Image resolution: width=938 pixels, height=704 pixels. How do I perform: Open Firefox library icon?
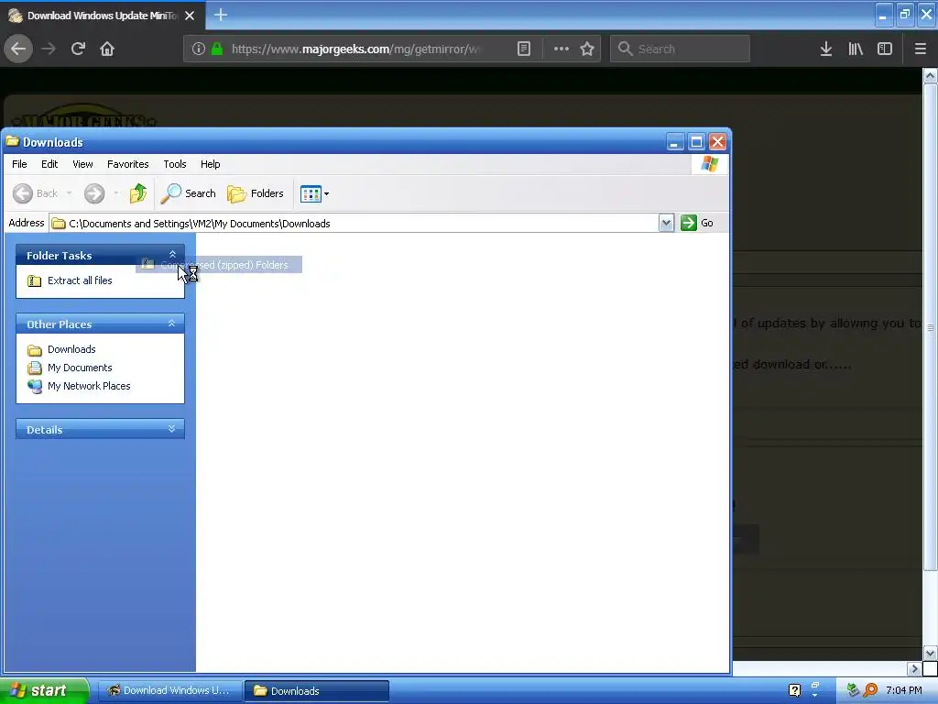pos(856,49)
